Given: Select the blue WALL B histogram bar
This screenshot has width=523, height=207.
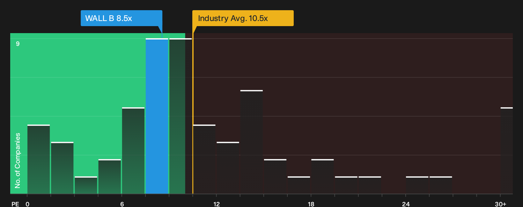Looking at the screenshot, I should (x=157, y=116).
